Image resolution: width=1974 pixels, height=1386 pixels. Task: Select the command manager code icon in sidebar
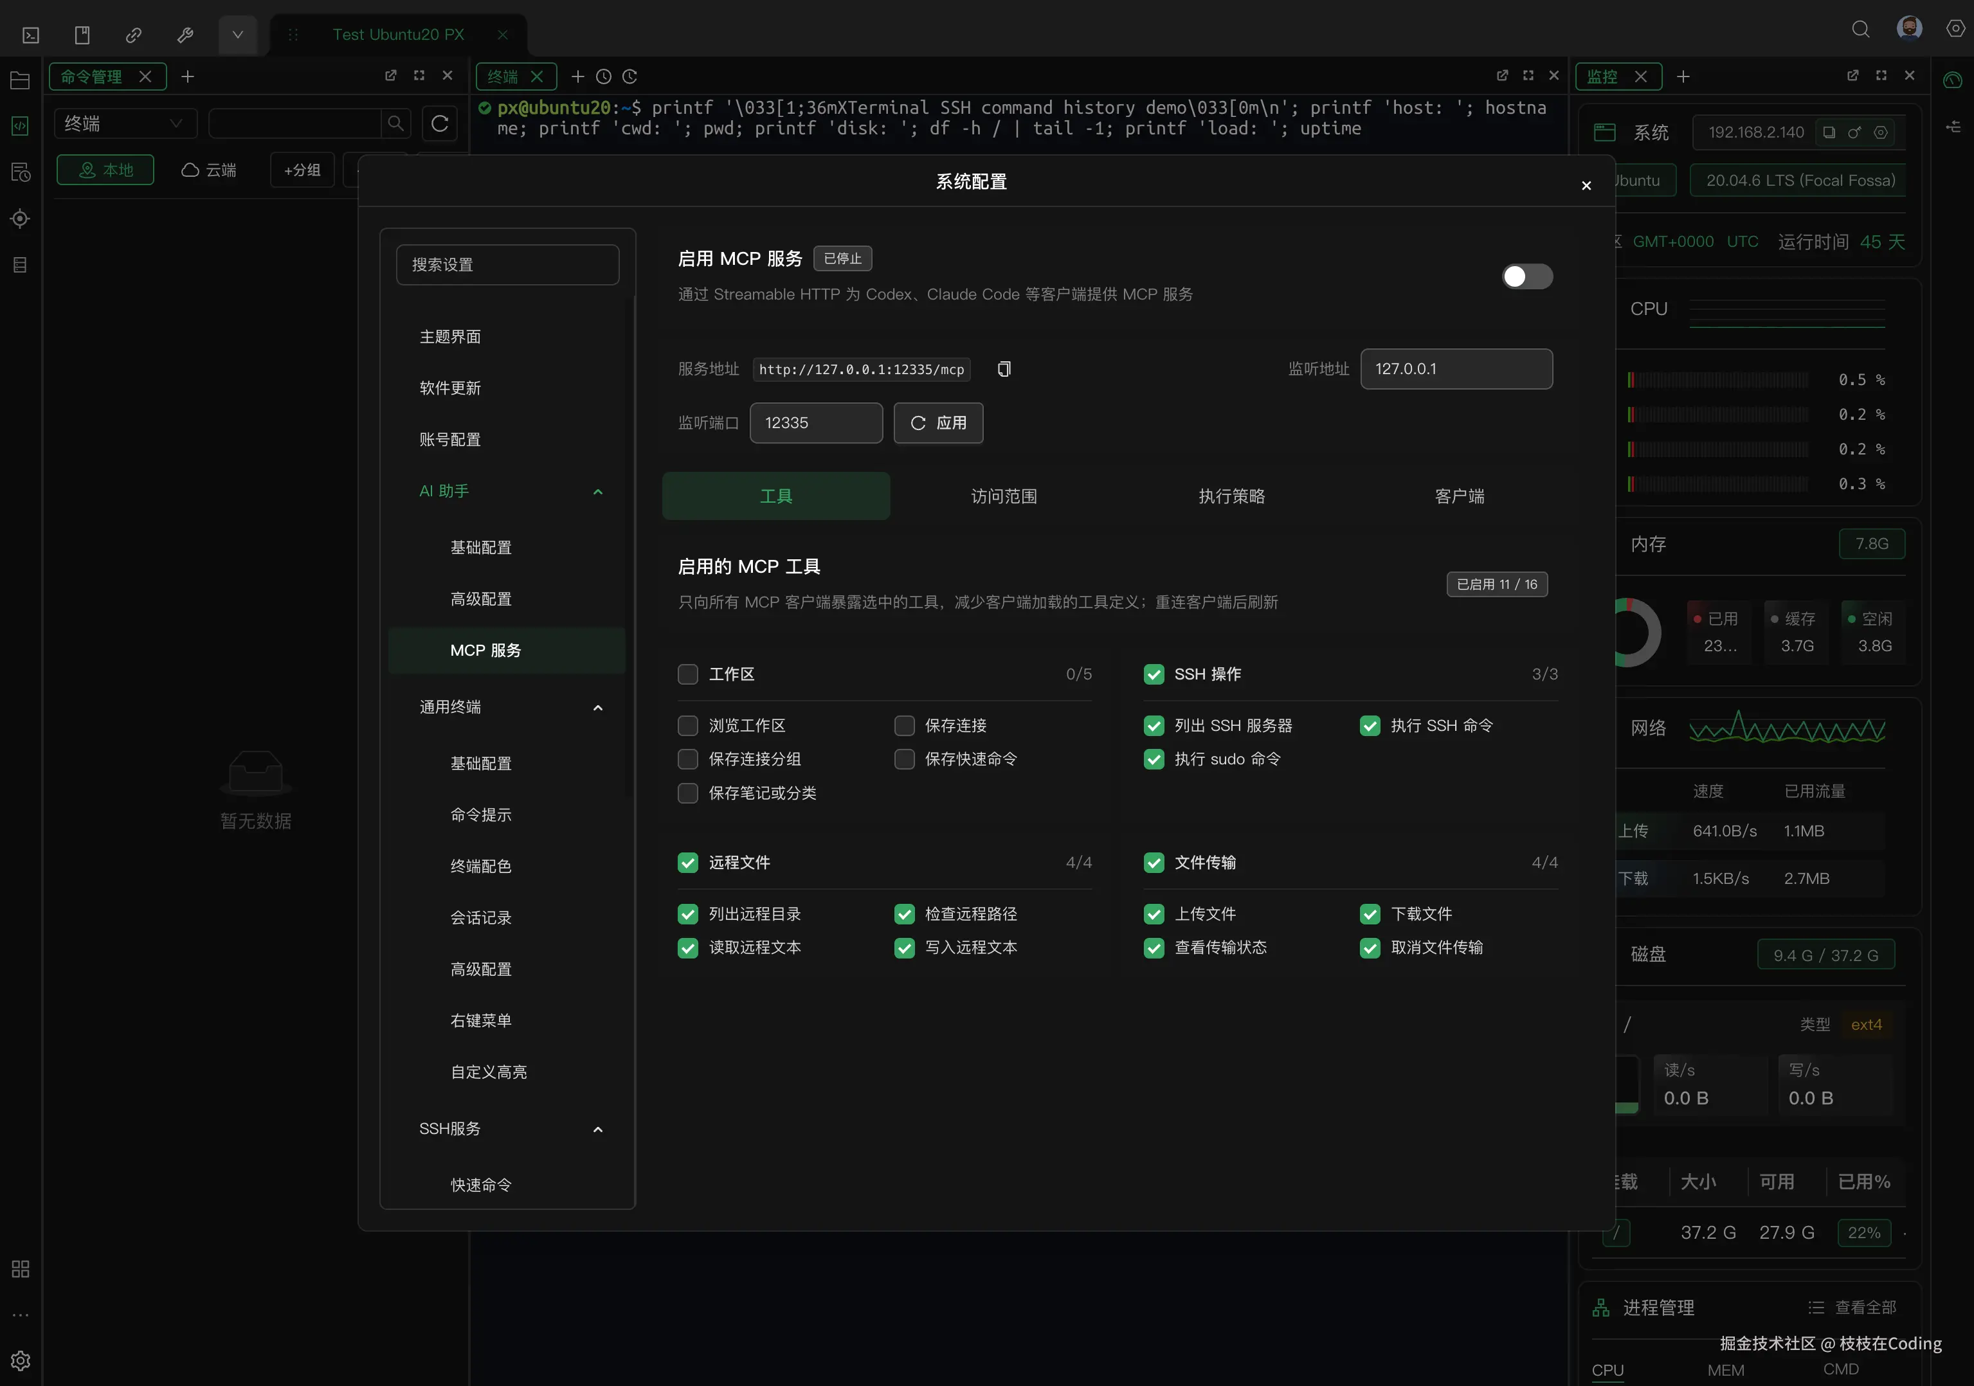(21, 125)
